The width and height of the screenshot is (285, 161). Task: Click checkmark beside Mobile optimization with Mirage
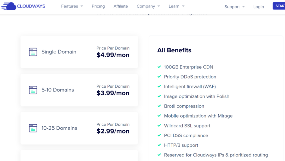[x=159, y=116]
